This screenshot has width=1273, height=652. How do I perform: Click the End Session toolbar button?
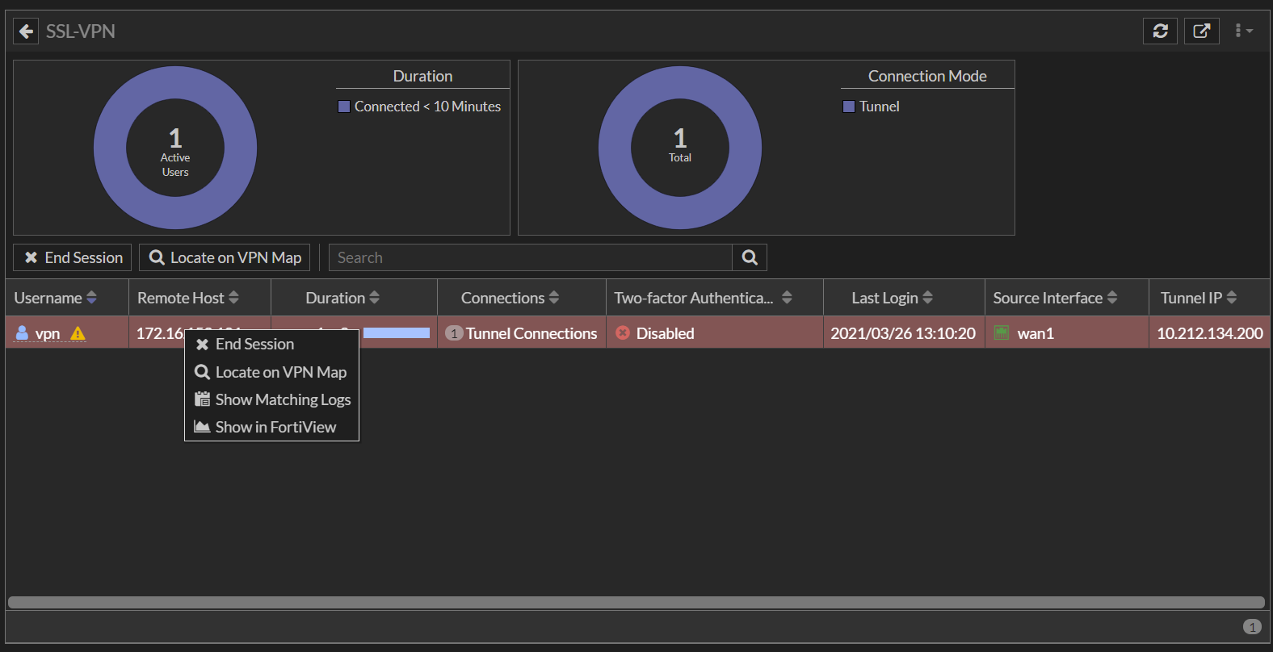pos(73,257)
